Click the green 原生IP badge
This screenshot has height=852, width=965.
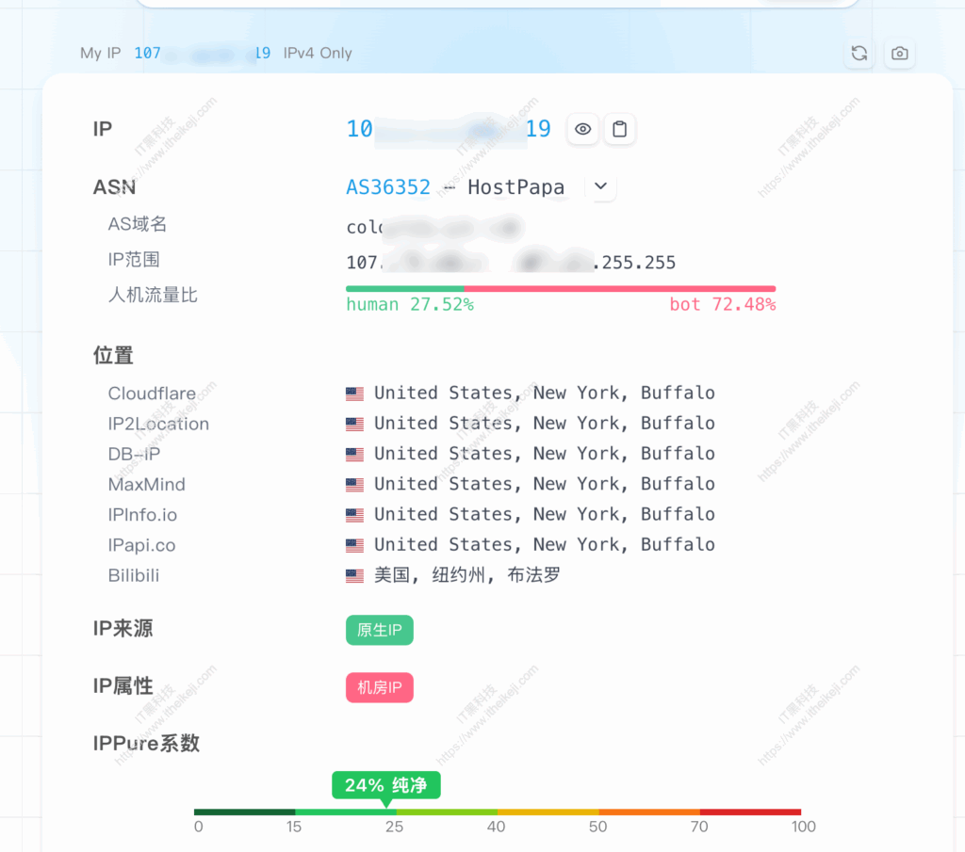click(x=379, y=630)
